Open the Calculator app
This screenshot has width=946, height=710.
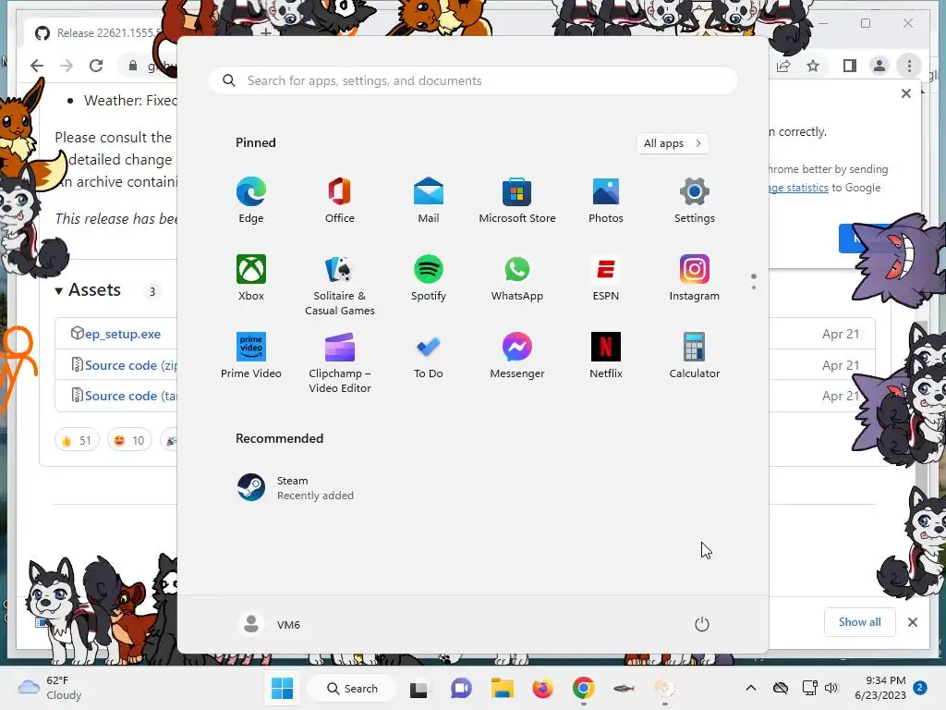[695, 356]
